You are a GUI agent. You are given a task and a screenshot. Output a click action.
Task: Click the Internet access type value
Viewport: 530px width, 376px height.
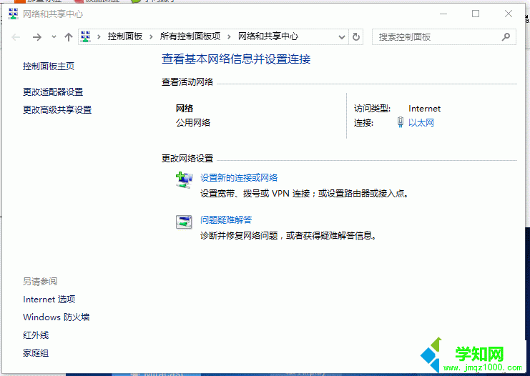tap(425, 109)
